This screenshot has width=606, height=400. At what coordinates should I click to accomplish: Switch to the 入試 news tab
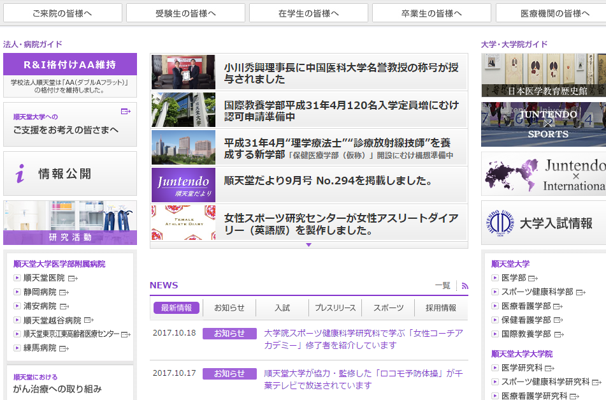point(282,308)
